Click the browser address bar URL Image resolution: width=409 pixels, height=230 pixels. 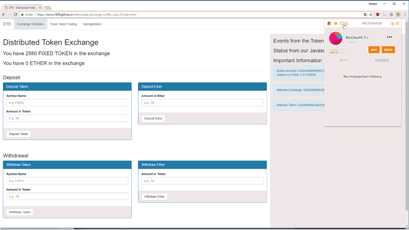click(x=86, y=14)
